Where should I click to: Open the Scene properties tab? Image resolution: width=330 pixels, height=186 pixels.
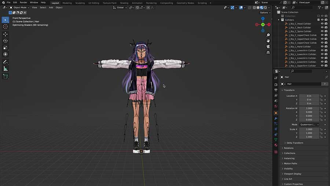[x=276, y=101]
